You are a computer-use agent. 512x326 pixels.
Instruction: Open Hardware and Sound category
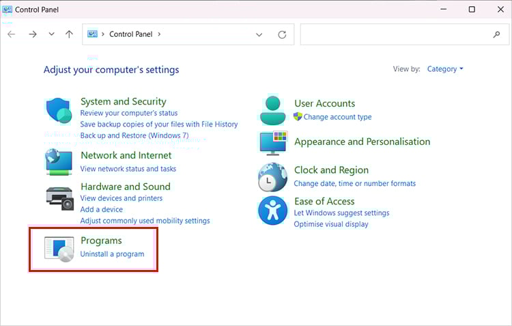tap(126, 187)
